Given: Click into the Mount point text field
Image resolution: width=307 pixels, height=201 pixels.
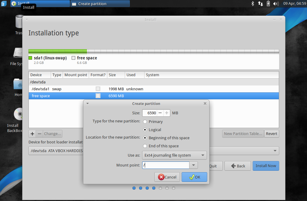Looking at the screenshot, I should [165, 165].
